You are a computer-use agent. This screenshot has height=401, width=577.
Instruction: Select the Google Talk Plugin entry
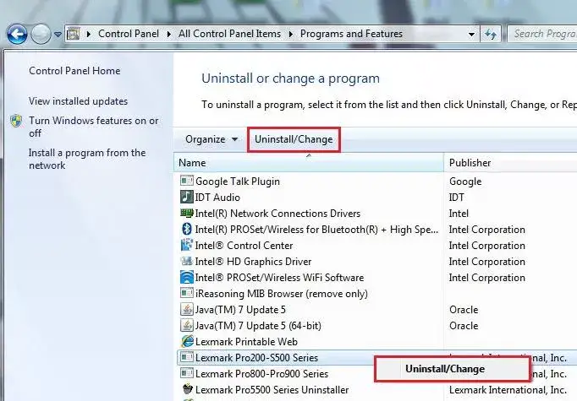(238, 181)
